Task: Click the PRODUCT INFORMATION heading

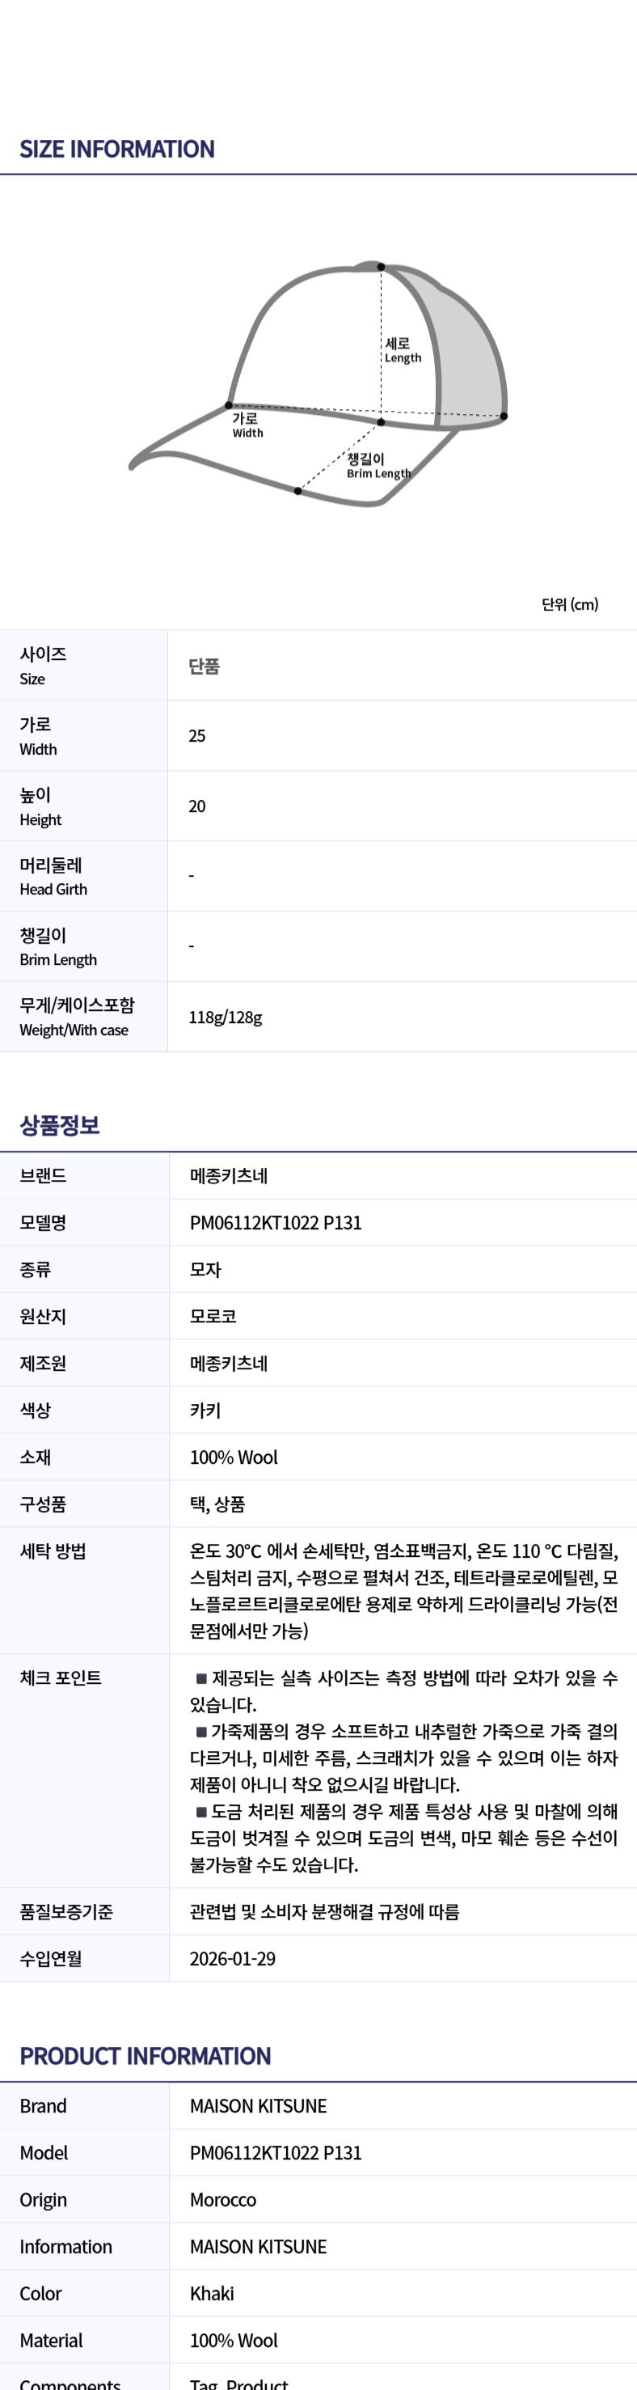Action: [146, 2056]
